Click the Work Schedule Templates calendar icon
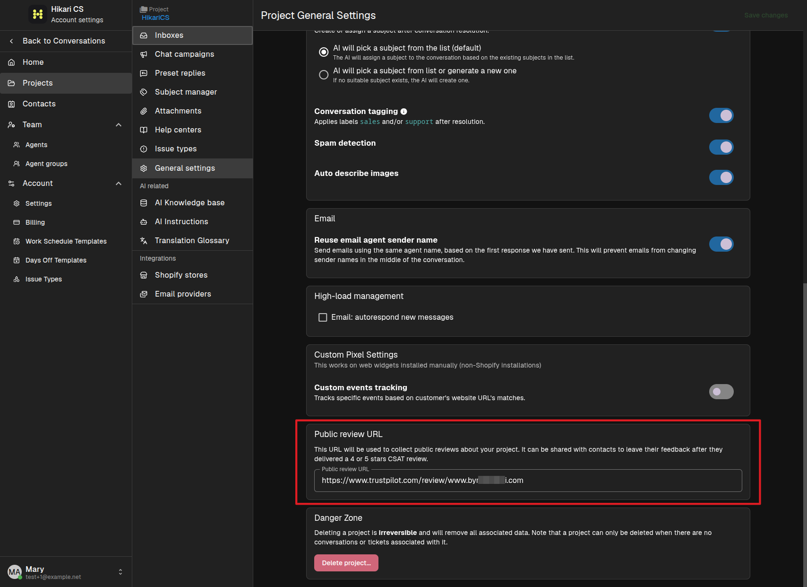Image resolution: width=807 pixels, height=587 pixels. click(17, 241)
